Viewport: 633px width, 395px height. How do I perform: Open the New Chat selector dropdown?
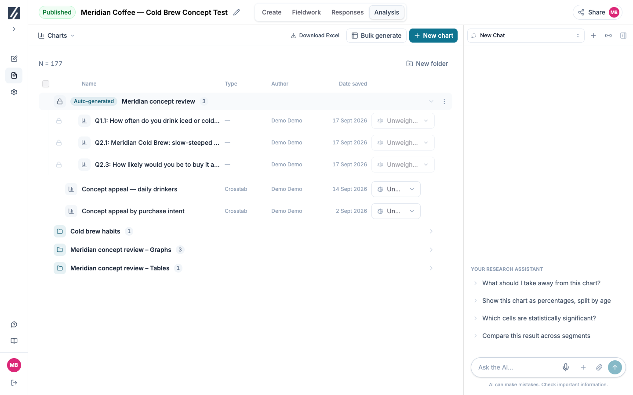[526, 36]
